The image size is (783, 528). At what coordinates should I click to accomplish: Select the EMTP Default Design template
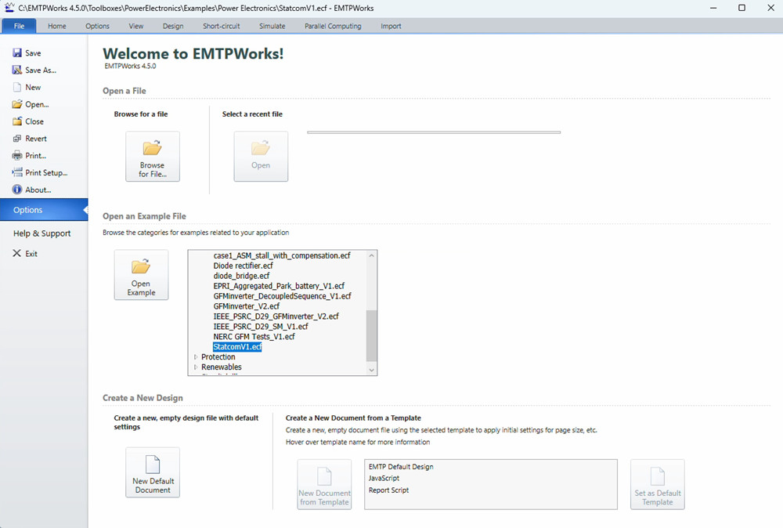[x=401, y=467]
